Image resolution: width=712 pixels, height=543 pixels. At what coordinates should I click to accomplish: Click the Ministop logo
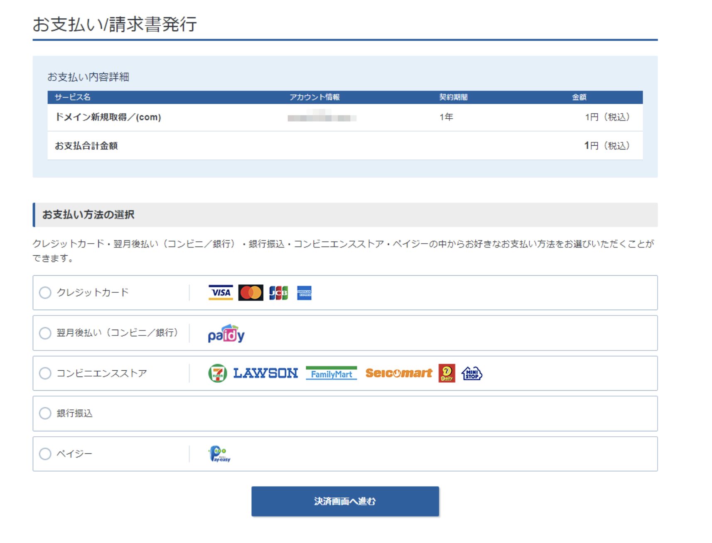click(x=471, y=373)
